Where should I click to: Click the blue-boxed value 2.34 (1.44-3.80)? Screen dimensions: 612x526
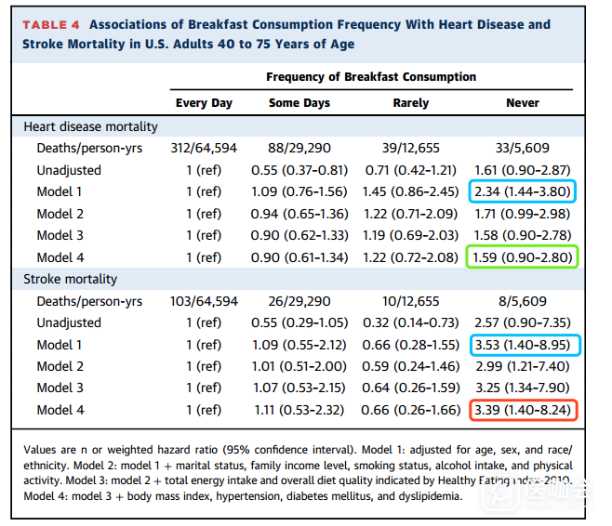(x=523, y=191)
